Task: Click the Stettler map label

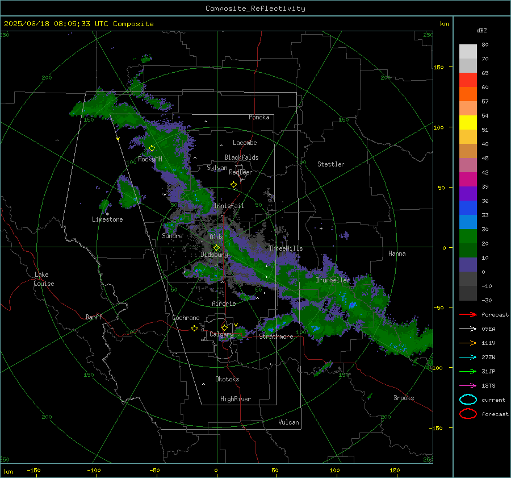Action: click(x=331, y=164)
